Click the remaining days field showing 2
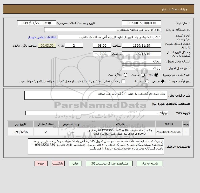This screenshot has height=193, width=200. [74, 46]
